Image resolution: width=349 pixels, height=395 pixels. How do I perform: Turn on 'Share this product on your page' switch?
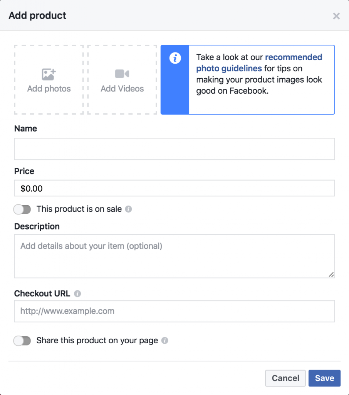tap(22, 341)
